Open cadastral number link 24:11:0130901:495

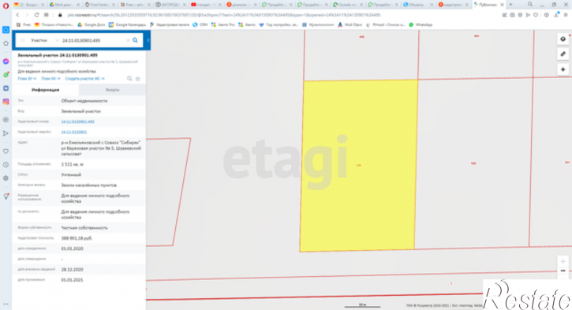point(77,121)
